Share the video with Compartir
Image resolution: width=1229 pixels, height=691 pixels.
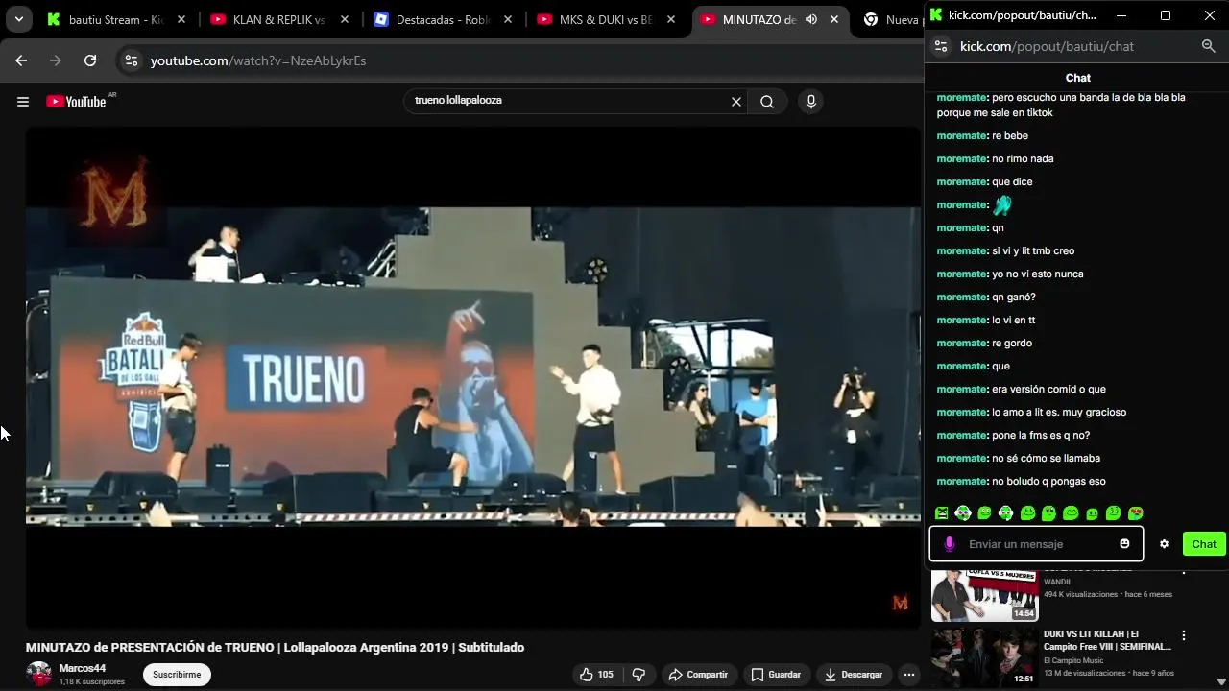click(698, 675)
